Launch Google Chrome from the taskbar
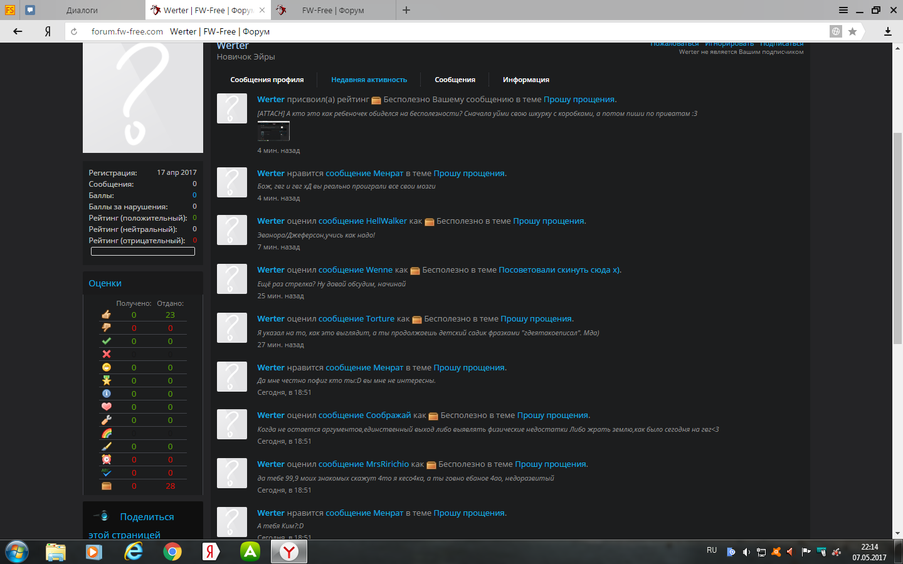The width and height of the screenshot is (903, 564). point(172,551)
